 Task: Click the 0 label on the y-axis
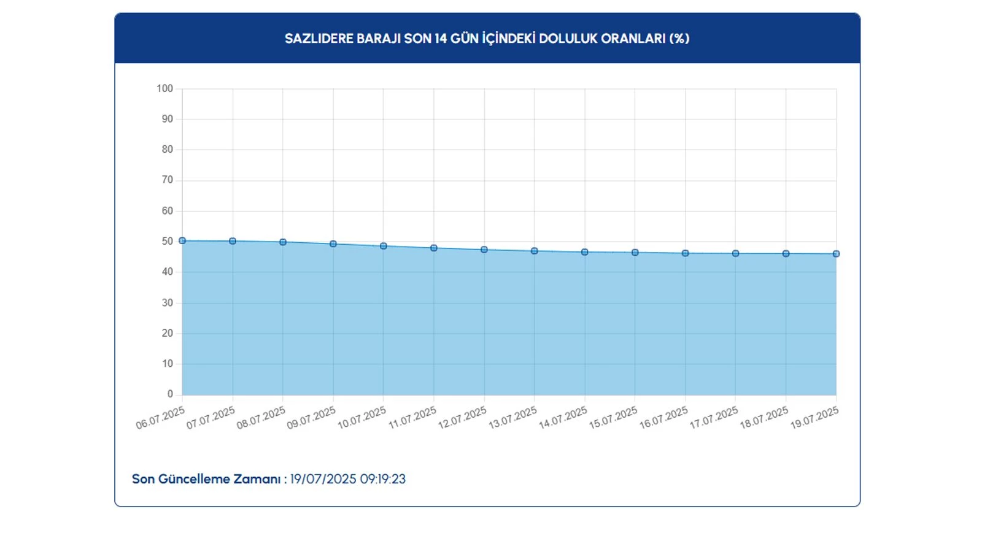click(170, 394)
